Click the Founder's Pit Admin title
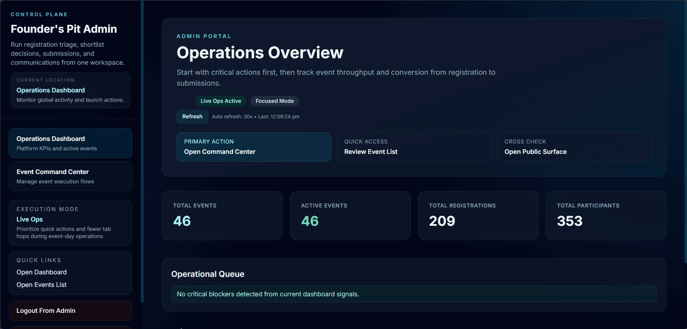The height and width of the screenshot is (329, 687). click(64, 29)
